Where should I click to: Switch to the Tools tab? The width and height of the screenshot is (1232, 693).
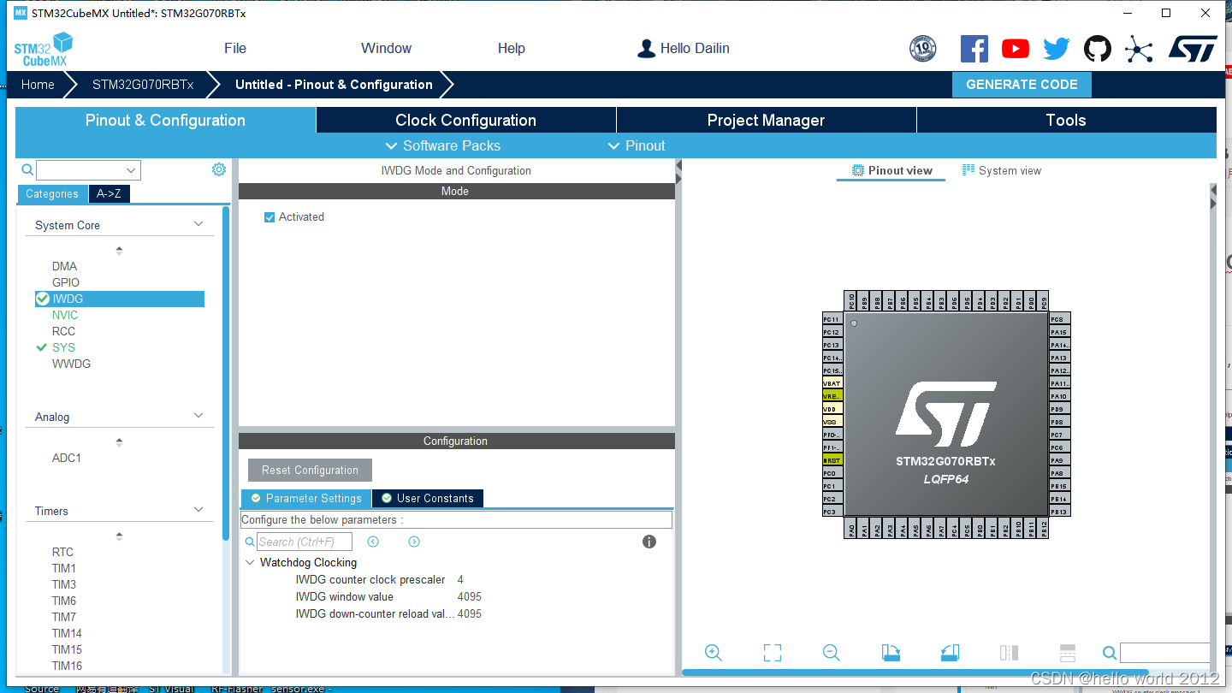(1066, 121)
